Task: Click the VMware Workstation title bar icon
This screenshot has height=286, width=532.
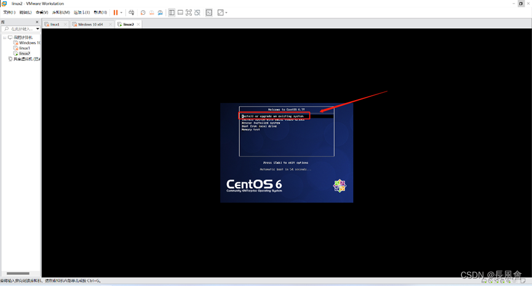Action: coord(4,4)
